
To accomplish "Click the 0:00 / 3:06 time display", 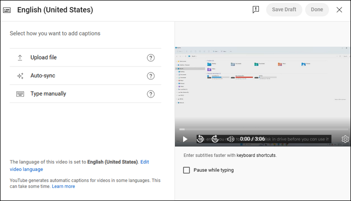I will (x=252, y=139).
